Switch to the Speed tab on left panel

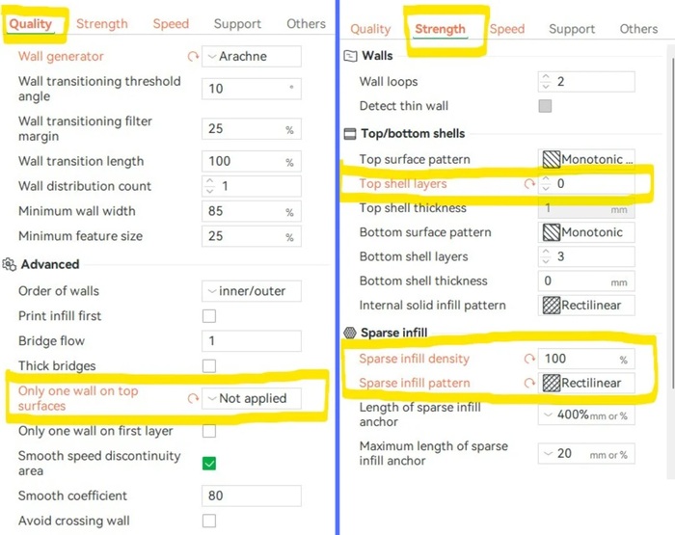click(171, 23)
